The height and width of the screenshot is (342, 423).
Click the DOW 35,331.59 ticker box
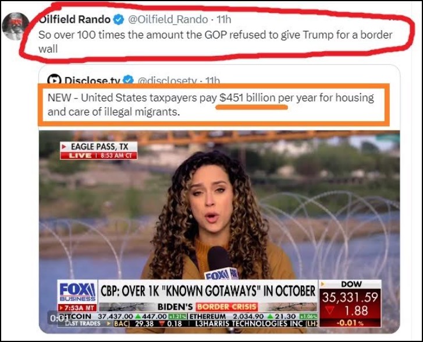coord(350,304)
